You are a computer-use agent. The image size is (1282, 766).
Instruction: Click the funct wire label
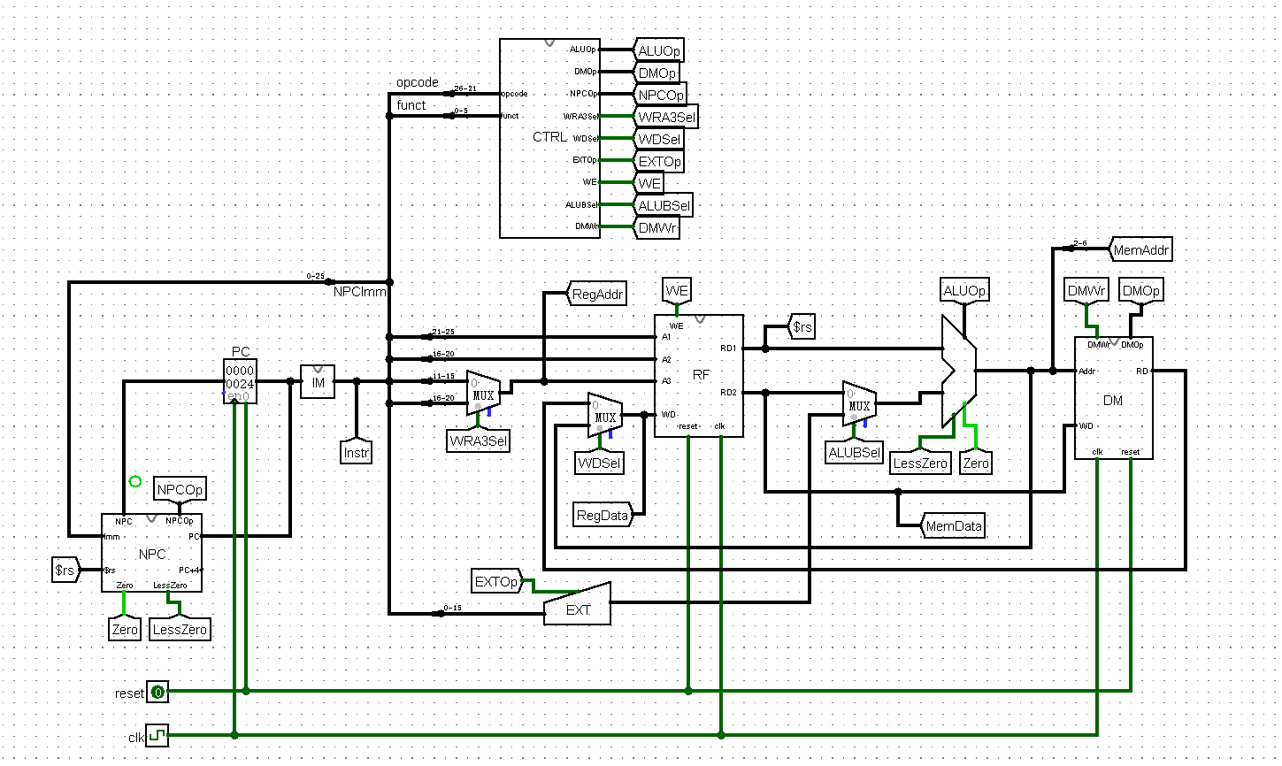pyautogui.click(x=411, y=105)
